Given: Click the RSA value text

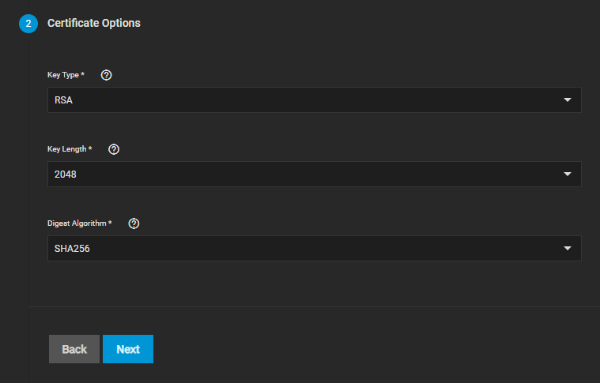Looking at the screenshot, I should [63, 100].
